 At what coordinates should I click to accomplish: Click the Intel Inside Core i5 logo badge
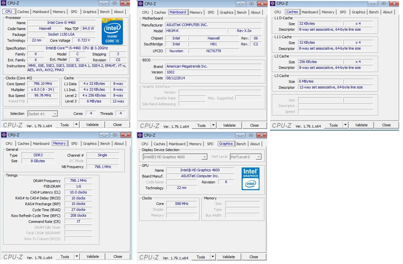coord(112,32)
